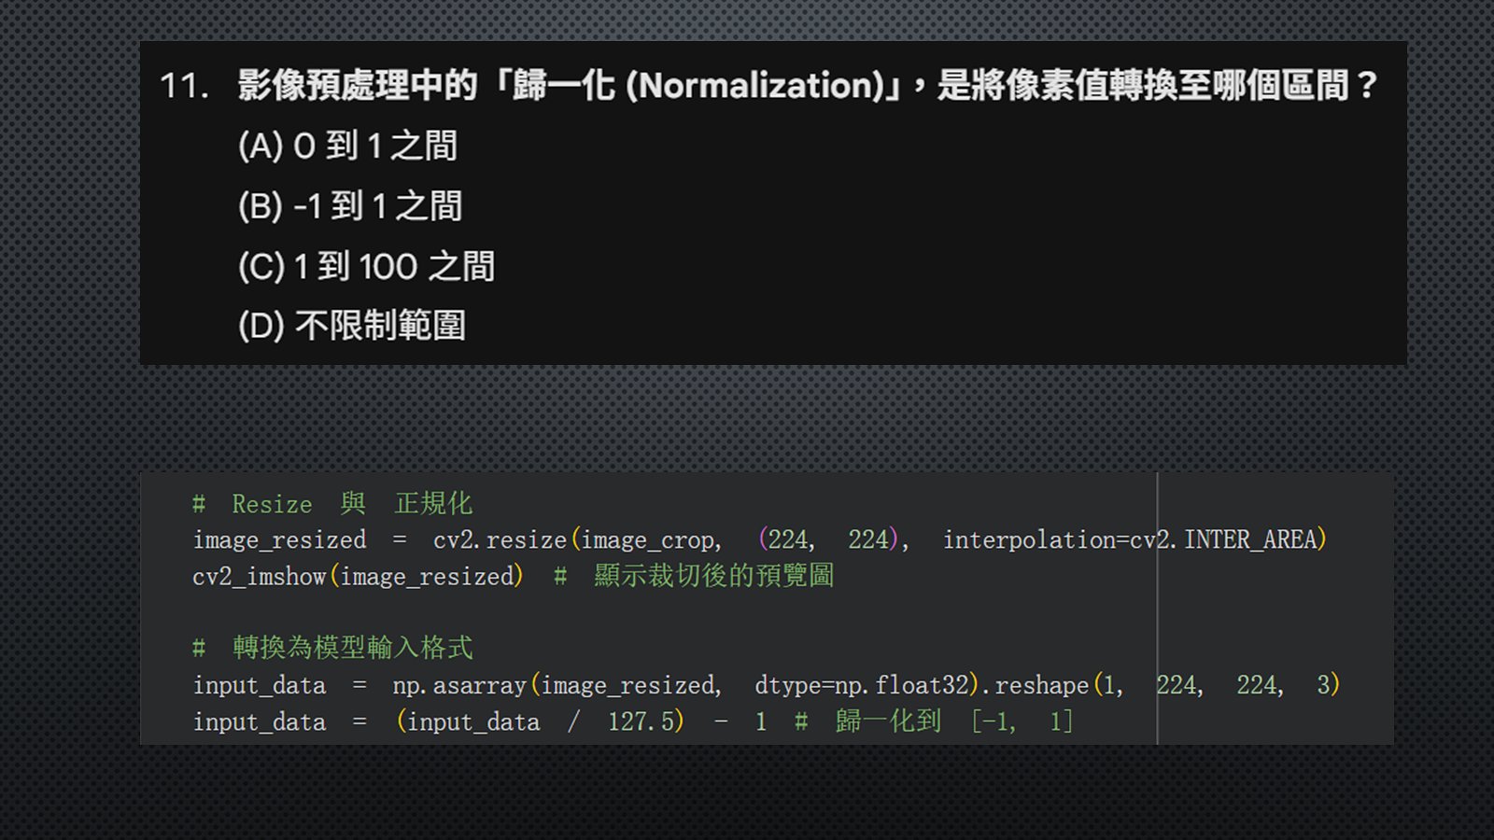
Task: Click the image_crop argument in the code
Action: click(x=650, y=540)
